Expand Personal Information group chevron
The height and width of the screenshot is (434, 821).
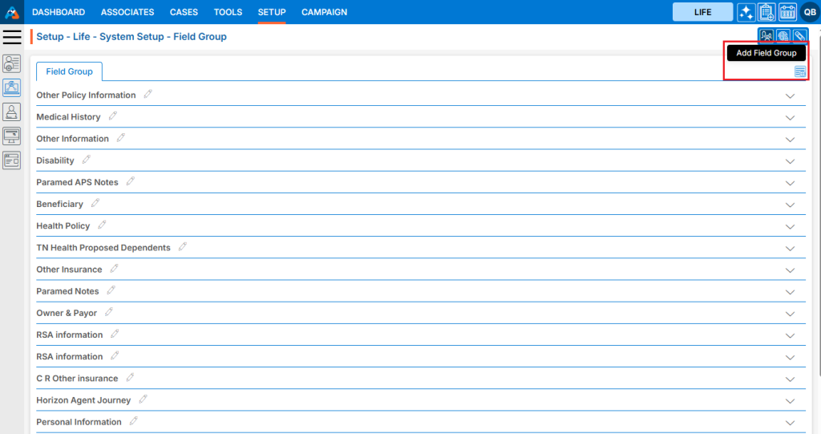790,422
